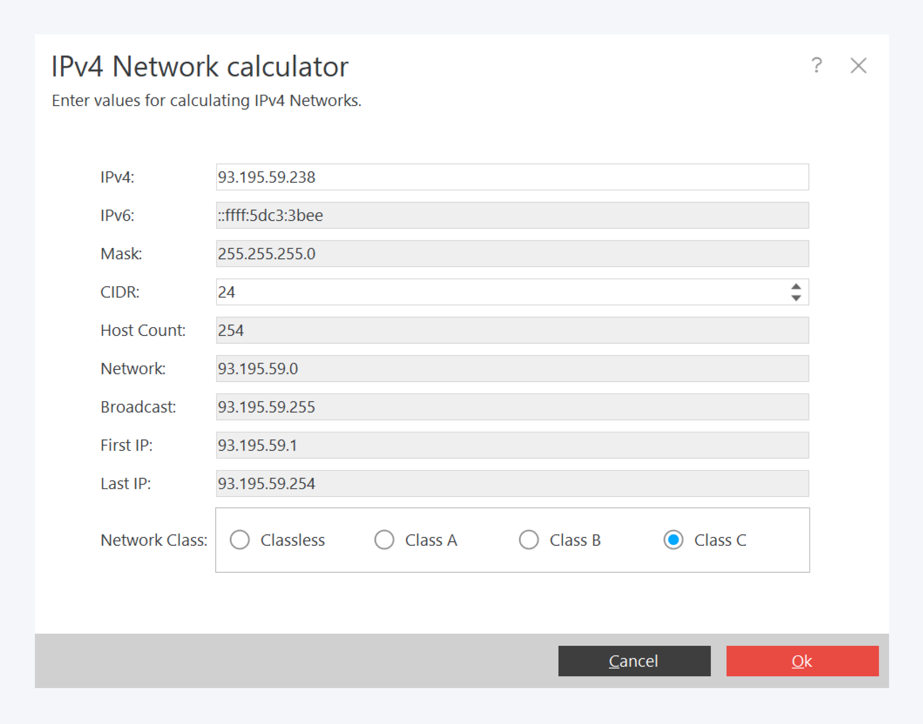The height and width of the screenshot is (724, 923).
Task: Confirm the calculation with Ok
Action: pyautogui.click(x=802, y=661)
